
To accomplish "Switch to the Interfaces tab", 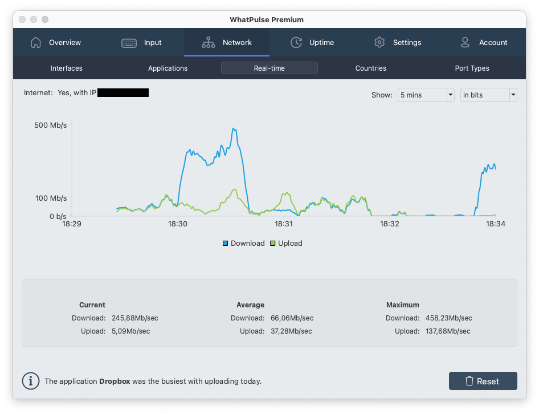I will click(66, 68).
